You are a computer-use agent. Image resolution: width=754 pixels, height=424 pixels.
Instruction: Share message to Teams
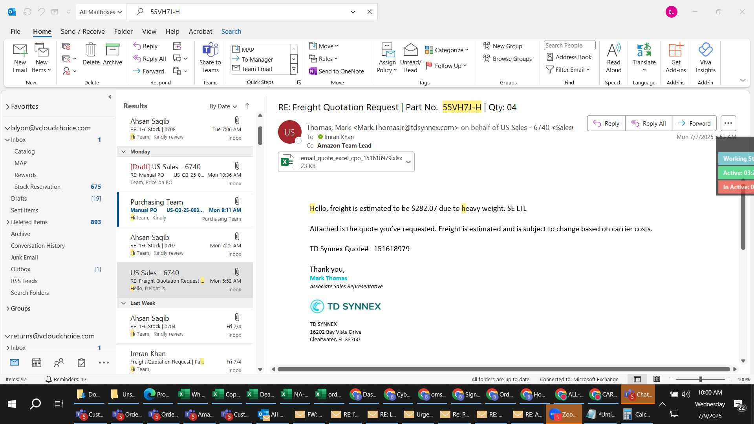tap(210, 58)
